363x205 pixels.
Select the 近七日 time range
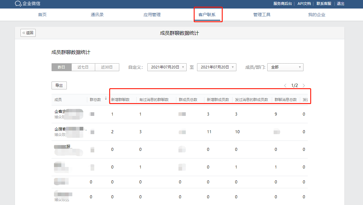83,67
